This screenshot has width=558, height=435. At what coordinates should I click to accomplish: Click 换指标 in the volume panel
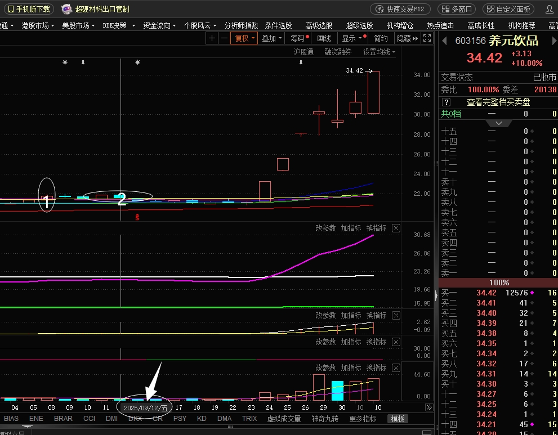coord(376,368)
